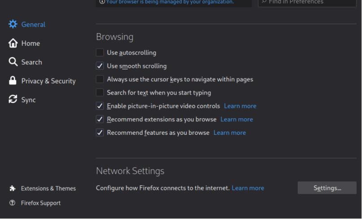This screenshot has height=219, width=362.
Task: Click the Sync arrows icon
Action: click(13, 99)
